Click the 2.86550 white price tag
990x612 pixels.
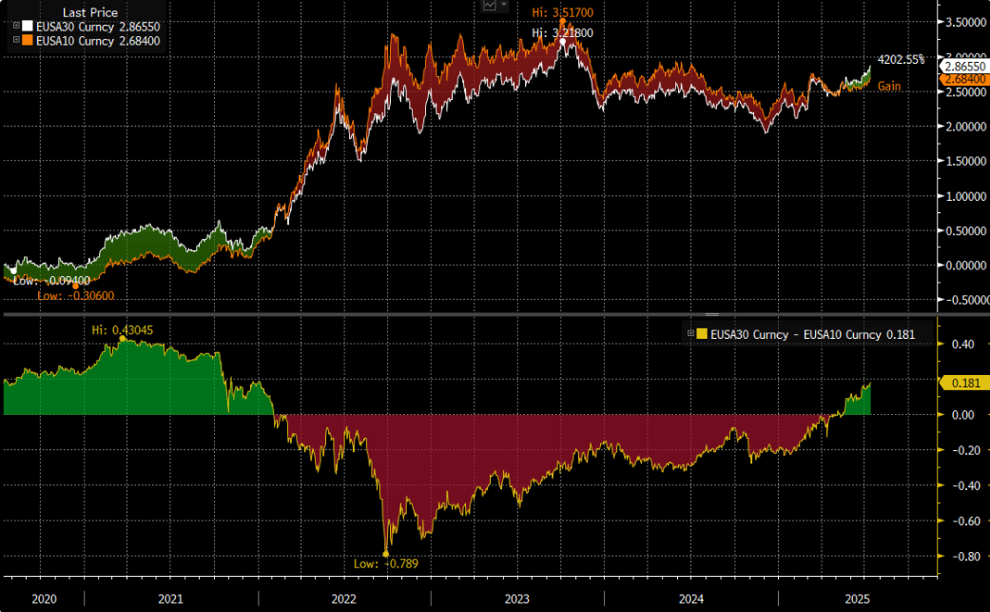point(962,67)
